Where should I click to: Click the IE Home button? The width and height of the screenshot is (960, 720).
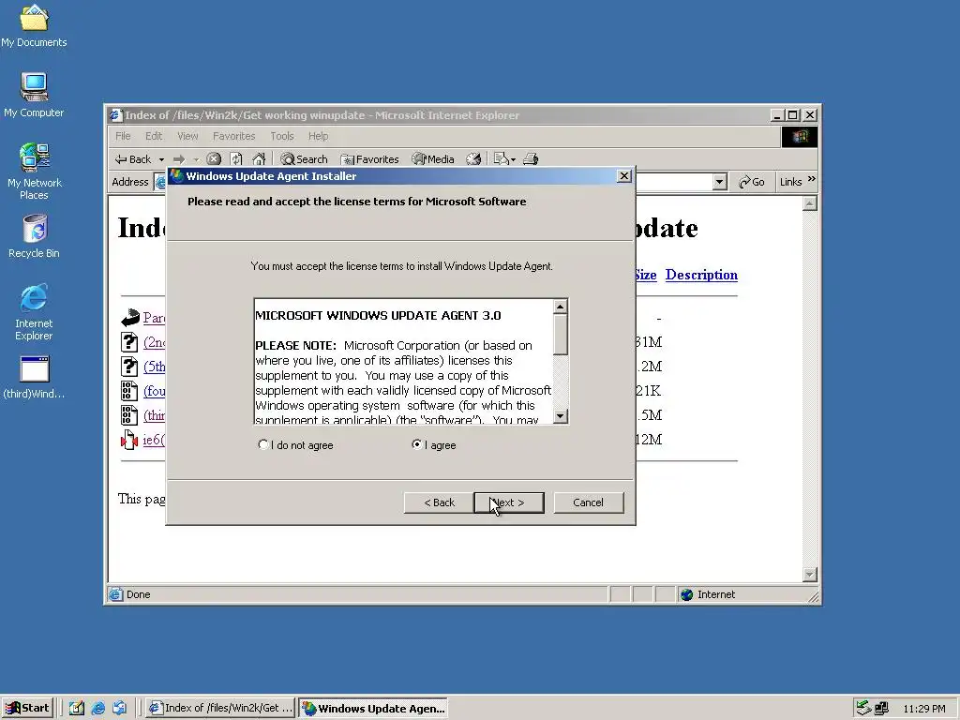pyautogui.click(x=259, y=159)
